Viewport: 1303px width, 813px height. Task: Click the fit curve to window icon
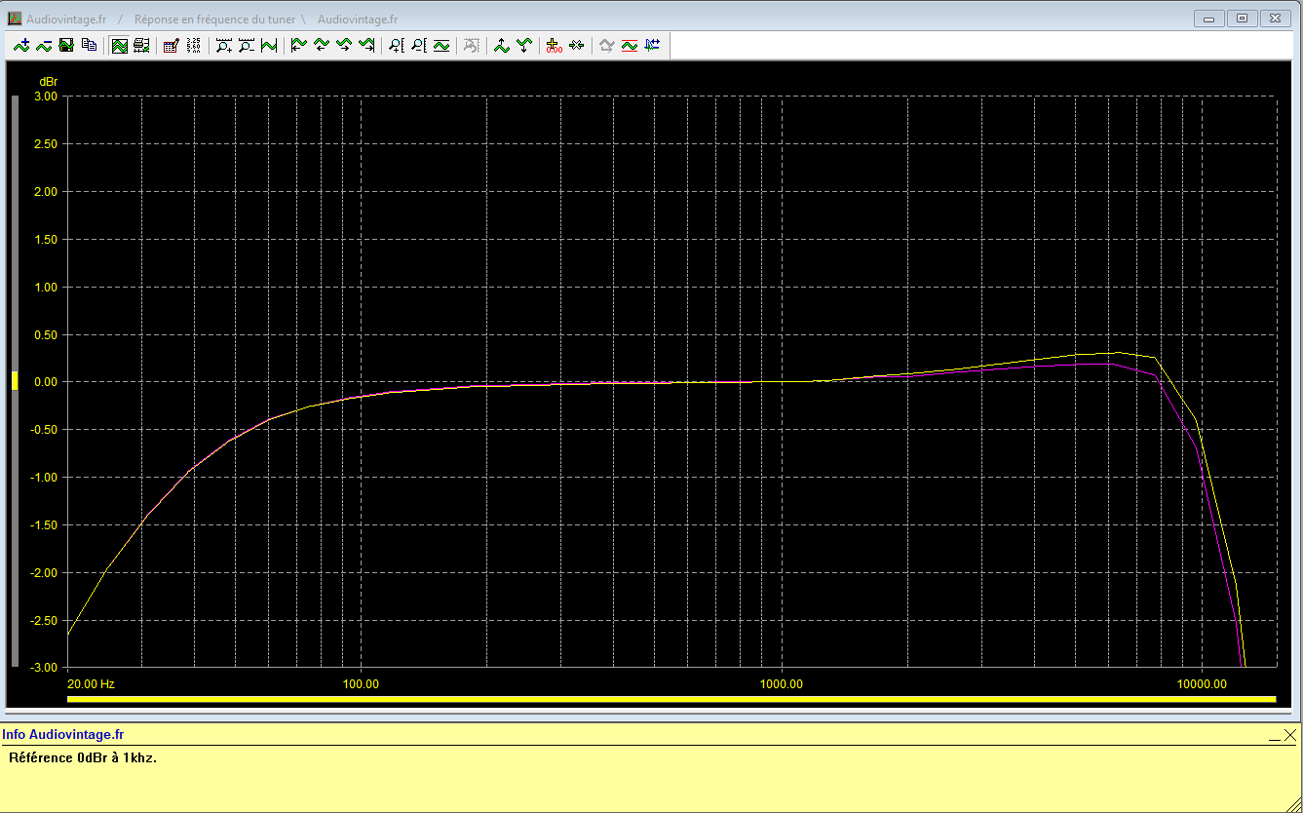click(x=269, y=45)
